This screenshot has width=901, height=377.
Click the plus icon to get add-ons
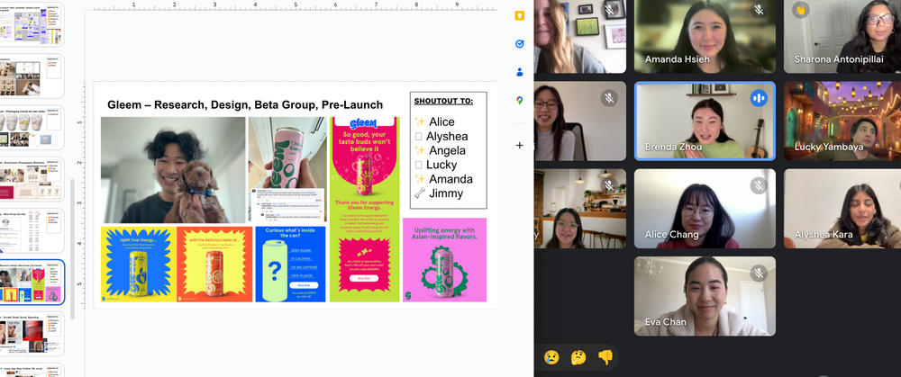pos(520,145)
